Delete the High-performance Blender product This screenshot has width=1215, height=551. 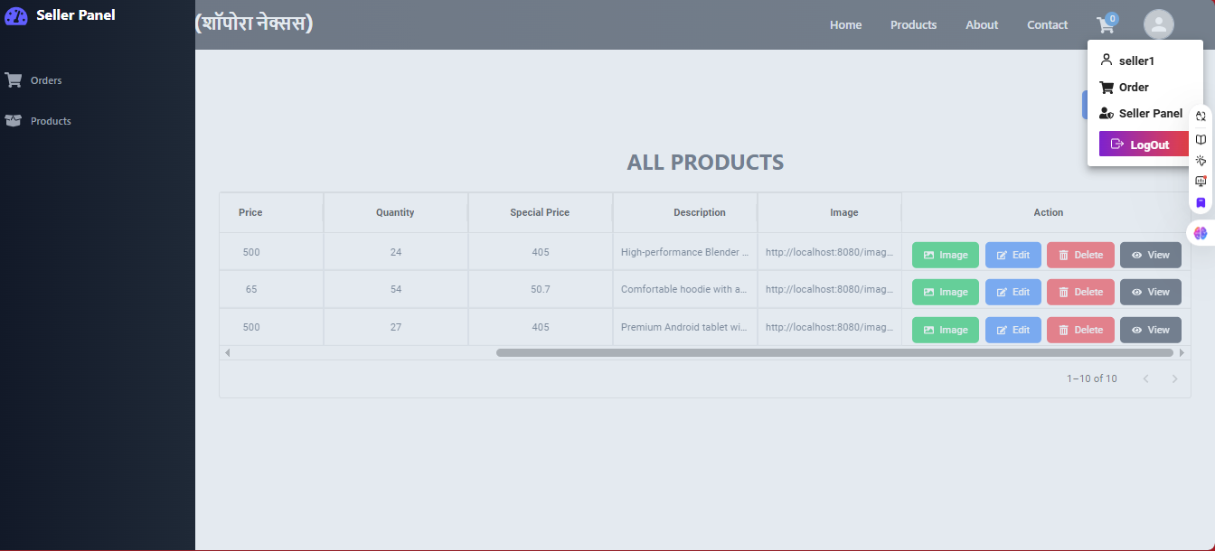coord(1080,255)
